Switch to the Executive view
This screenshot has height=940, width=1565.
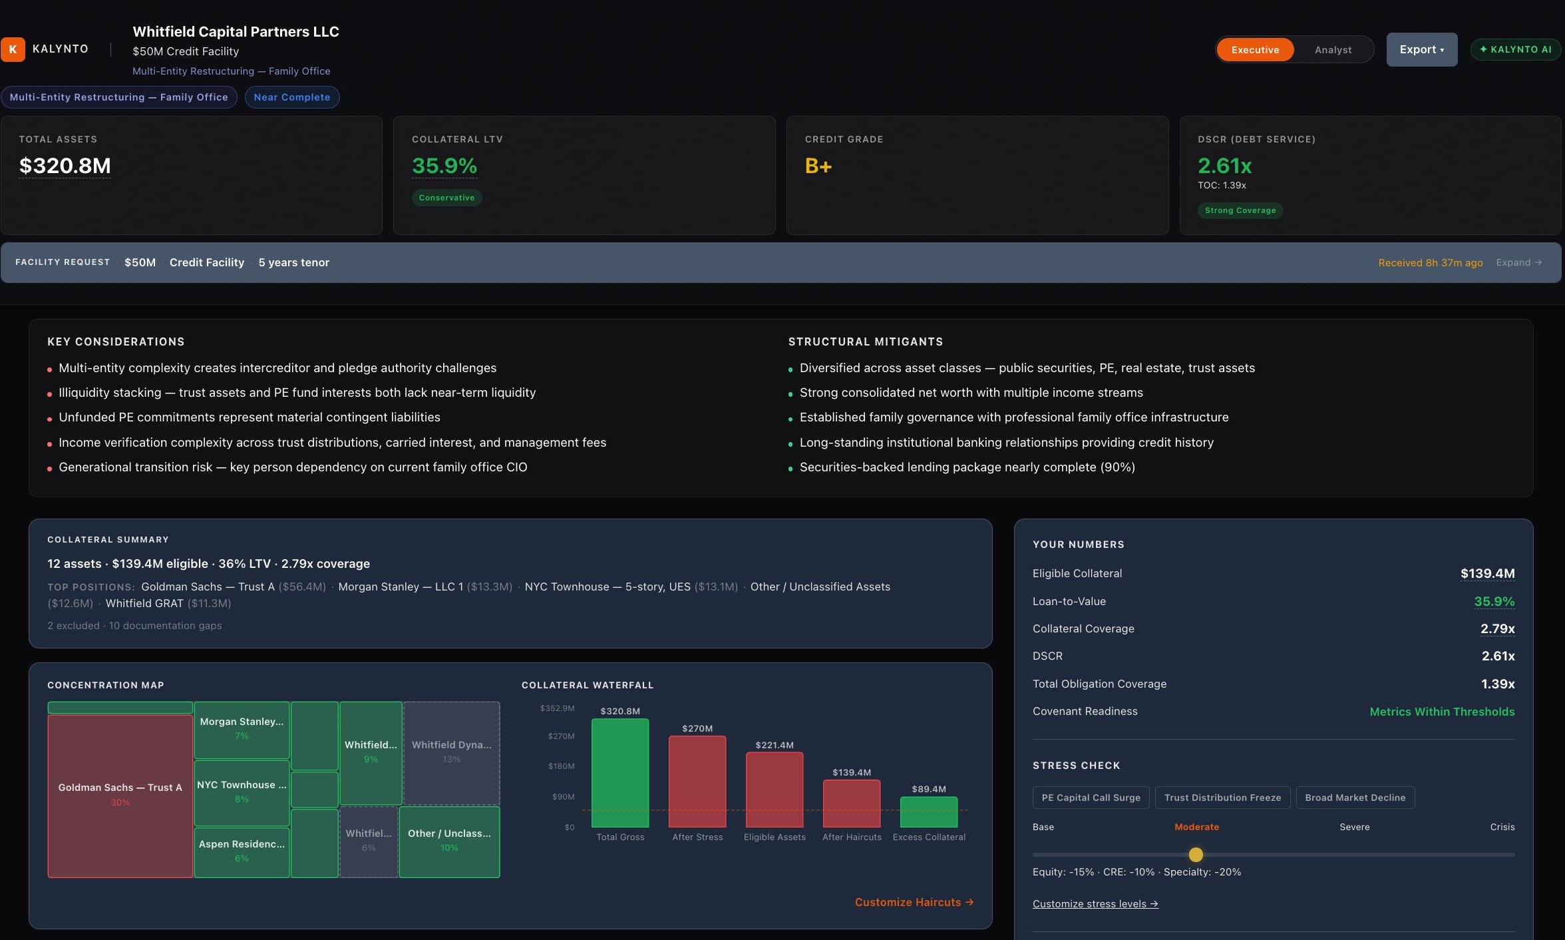click(1255, 50)
